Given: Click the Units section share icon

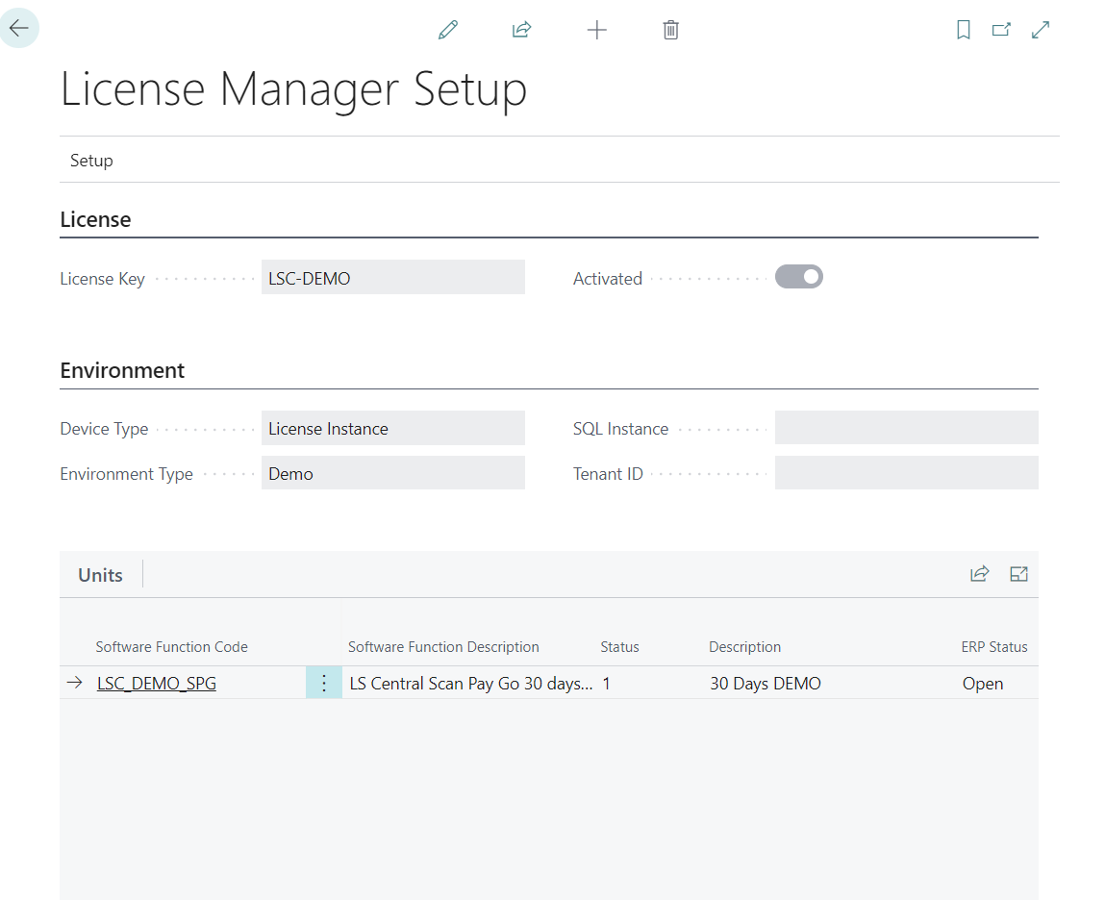Looking at the screenshot, I should coord(979,574).
